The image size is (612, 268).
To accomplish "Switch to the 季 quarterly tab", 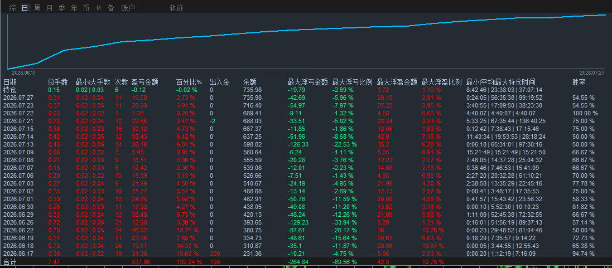I will point(61,8).
